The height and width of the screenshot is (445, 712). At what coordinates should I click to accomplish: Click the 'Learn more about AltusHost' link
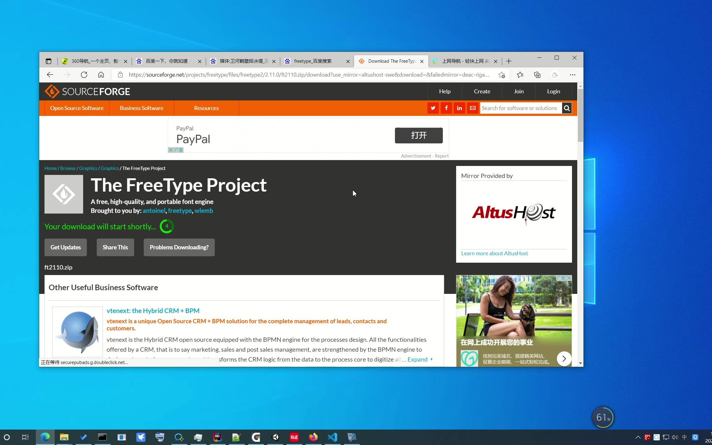pyautogui.click(x=495, y=253)
